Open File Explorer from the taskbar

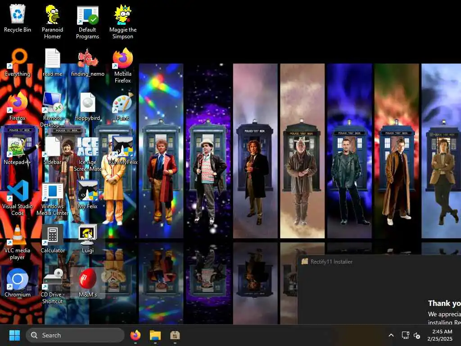click(x=155, y=335)
